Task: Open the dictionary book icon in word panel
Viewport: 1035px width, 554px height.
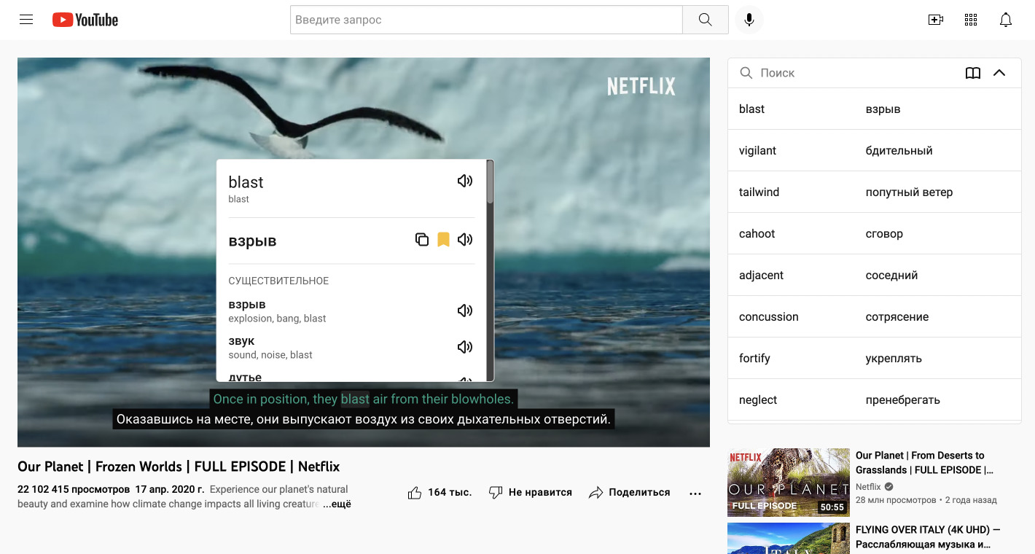Action: 972,73
